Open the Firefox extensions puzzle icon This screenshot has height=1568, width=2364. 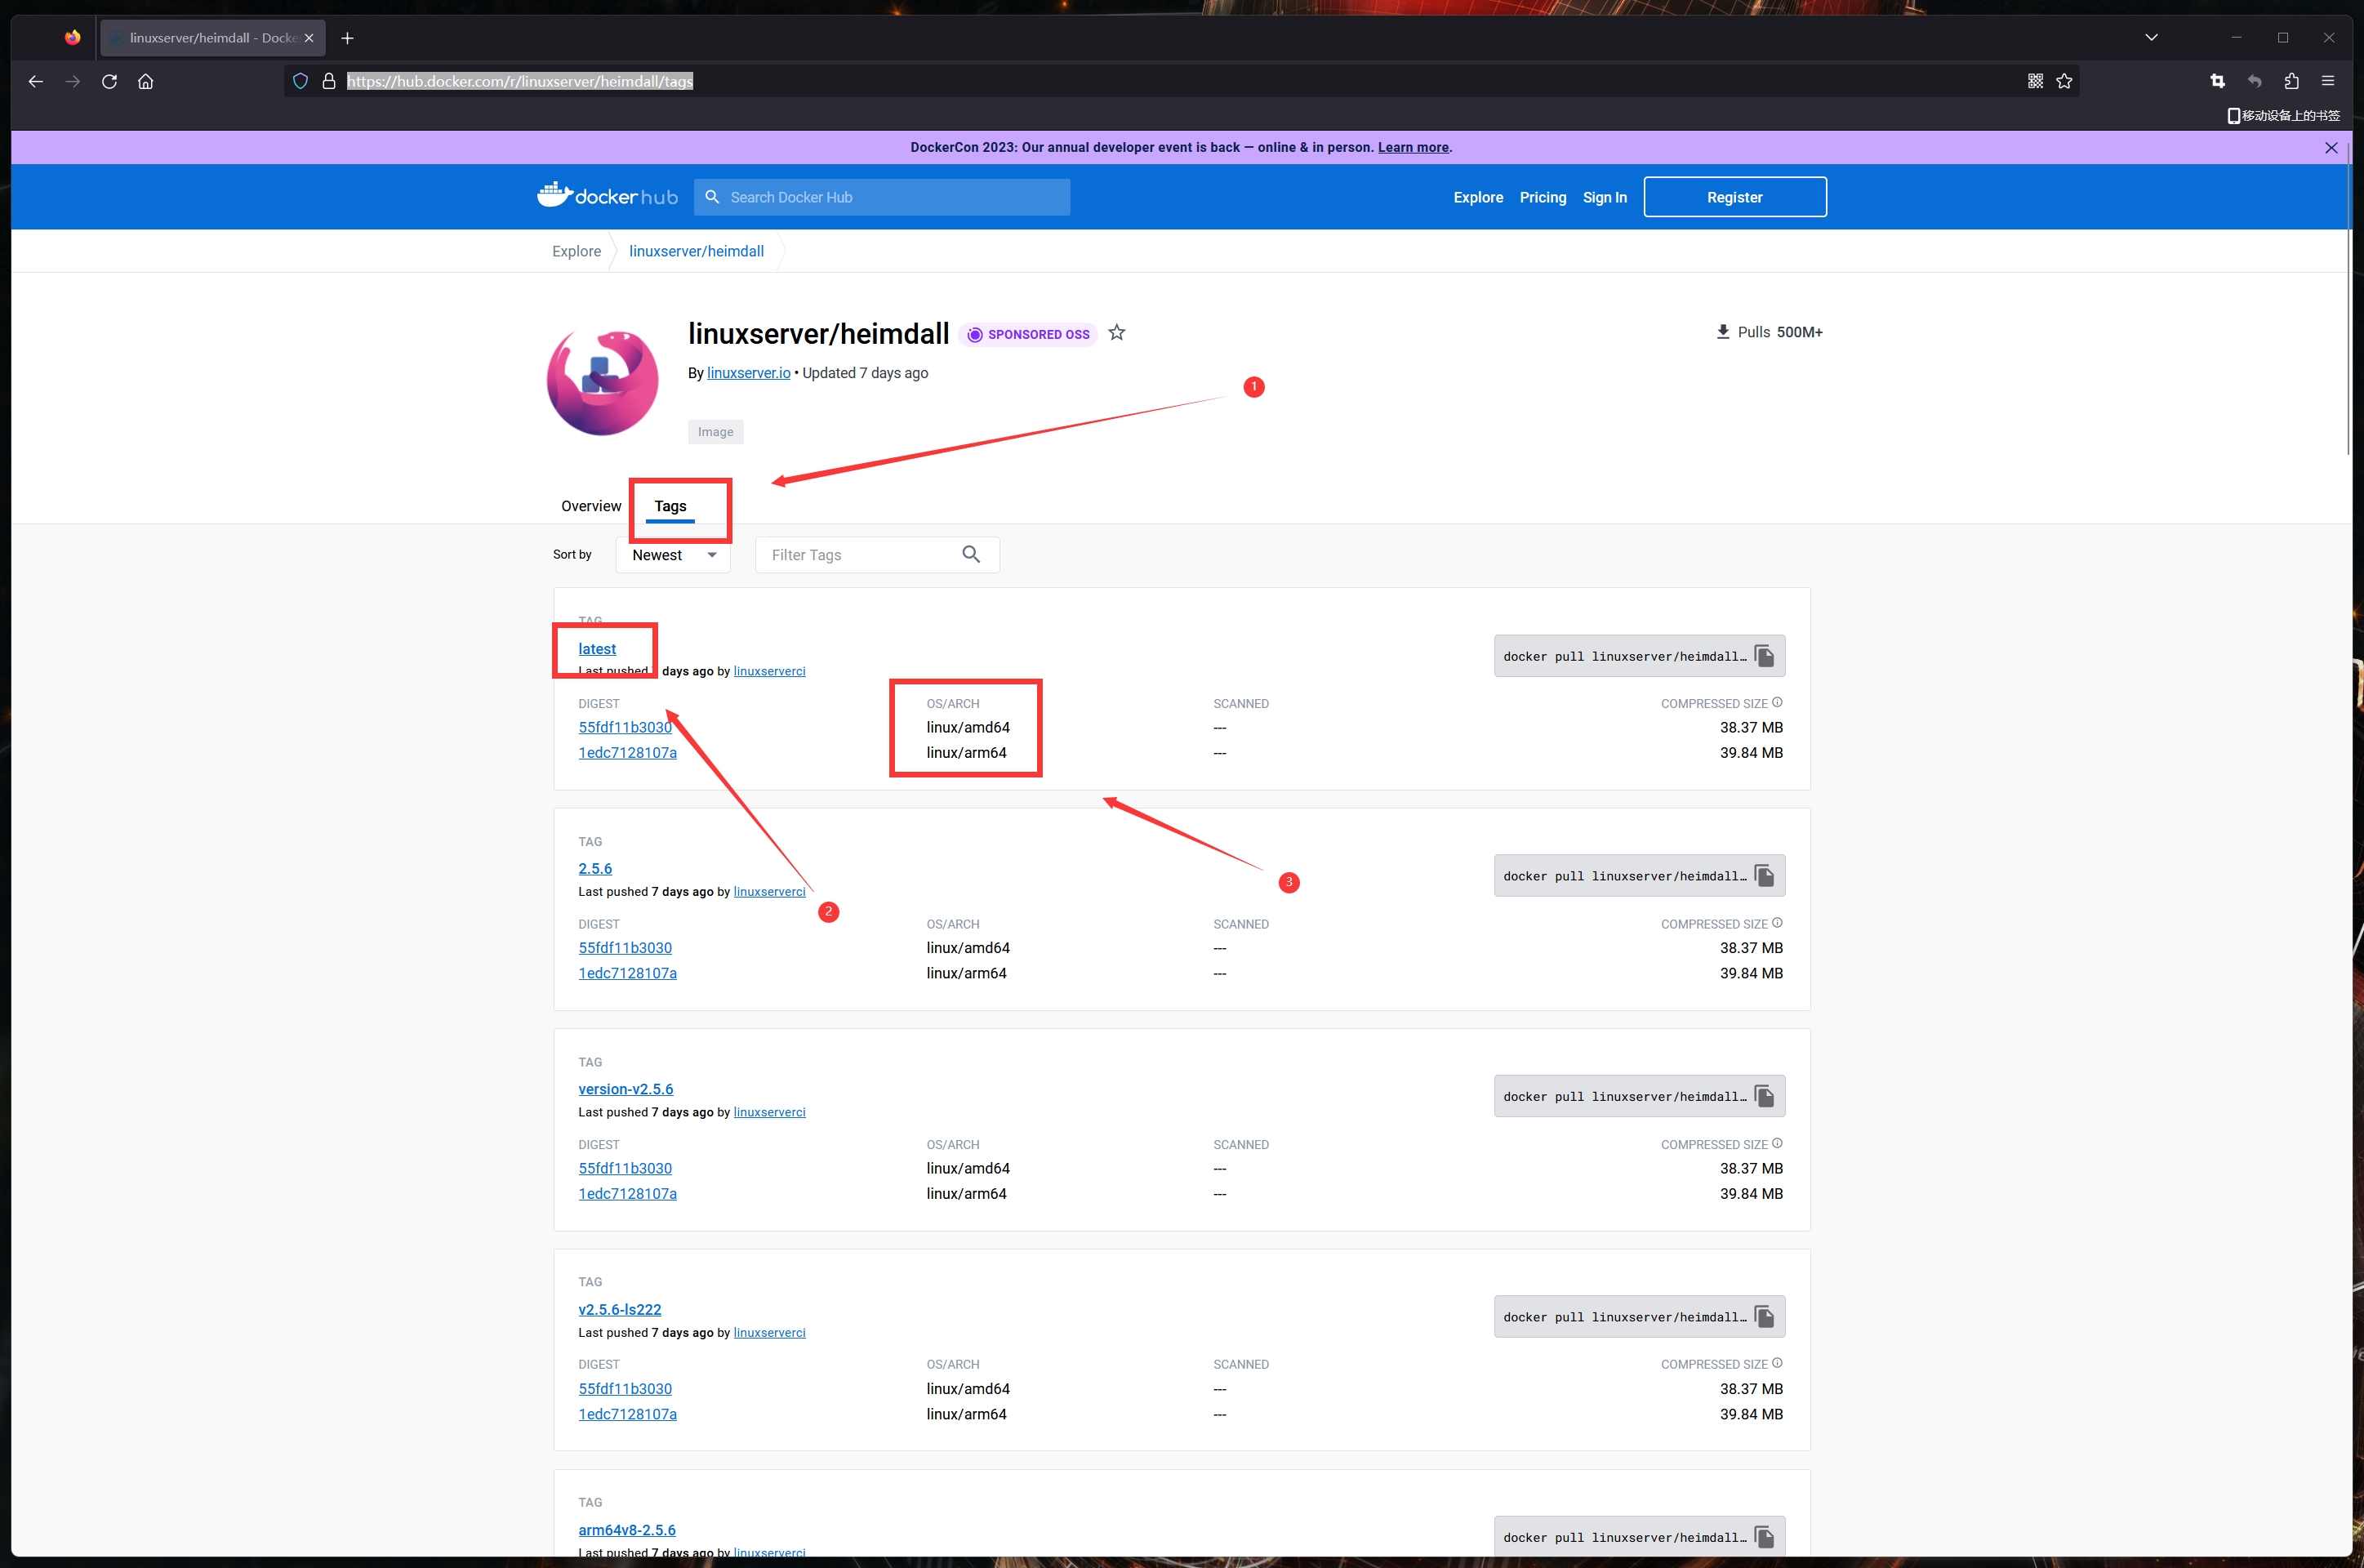click(x=2291, y=81)
